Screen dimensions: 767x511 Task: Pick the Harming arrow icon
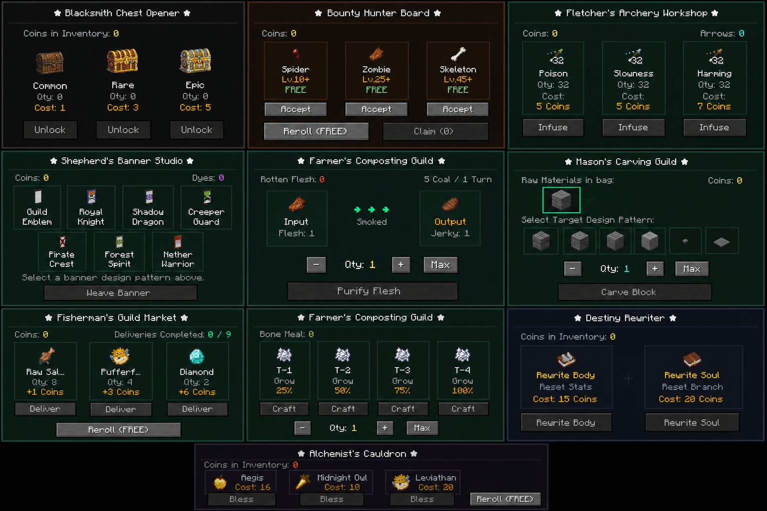coord(714,57)
